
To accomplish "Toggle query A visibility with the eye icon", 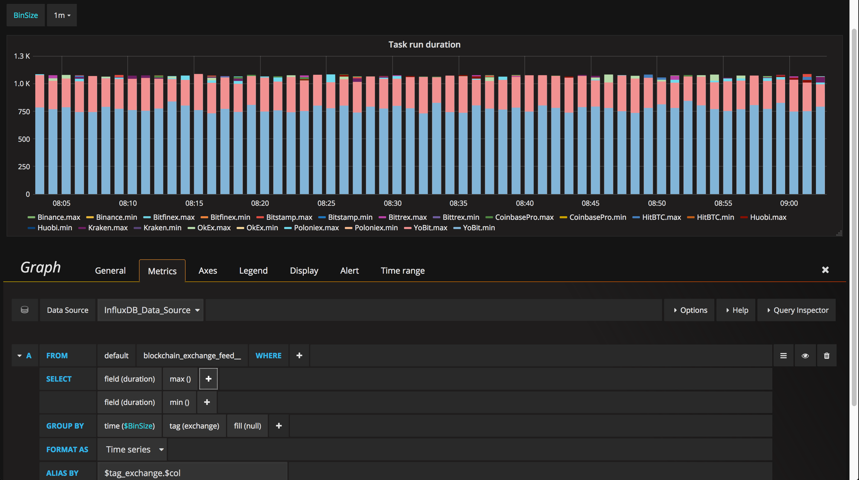I will pos(805,356).
